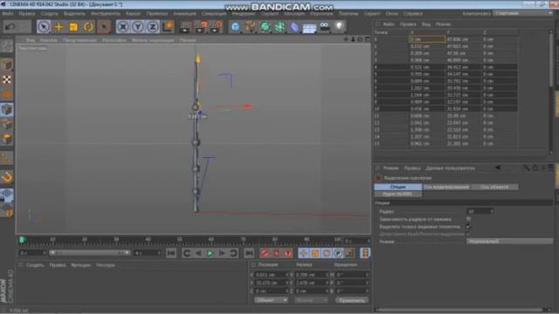Go to end of animation

click(x=249, y=253)
